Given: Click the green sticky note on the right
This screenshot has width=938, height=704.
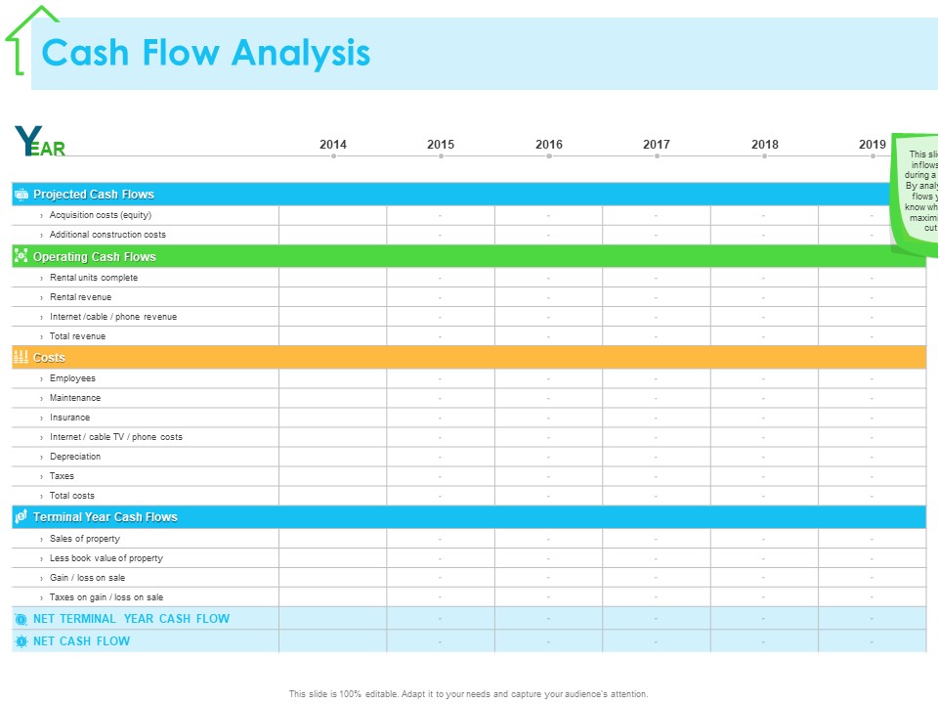Looking at the screenshot, I should pos(915,195).
